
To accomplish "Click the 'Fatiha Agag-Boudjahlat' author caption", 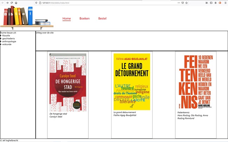I will coord(125,115).
